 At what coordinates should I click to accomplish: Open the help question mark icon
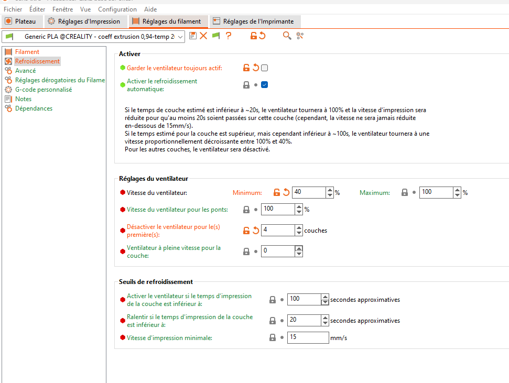pos(229,36)
